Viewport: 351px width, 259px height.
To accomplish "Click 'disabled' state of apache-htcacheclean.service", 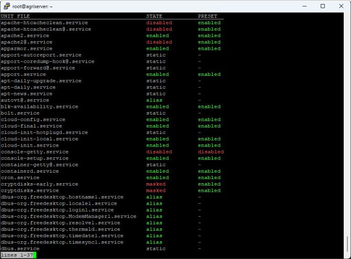I will 159,23.
